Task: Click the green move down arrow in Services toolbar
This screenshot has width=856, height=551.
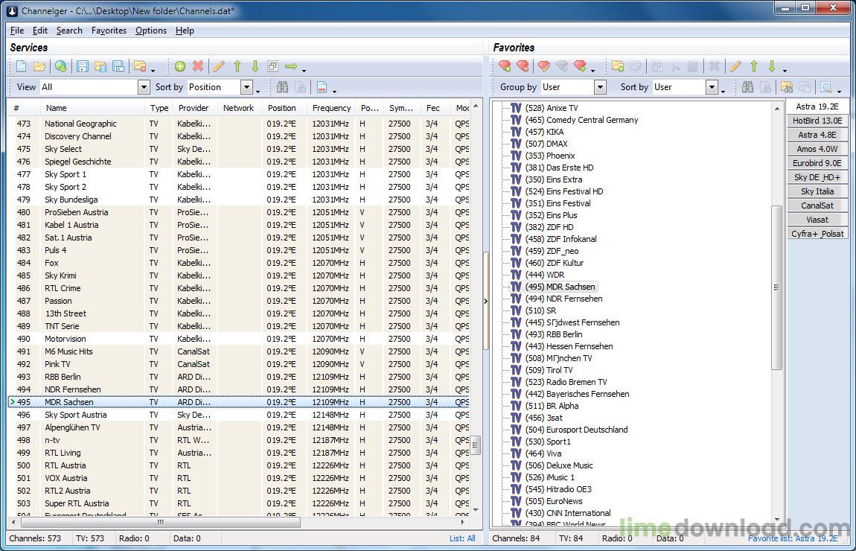Action: [255, 66]
